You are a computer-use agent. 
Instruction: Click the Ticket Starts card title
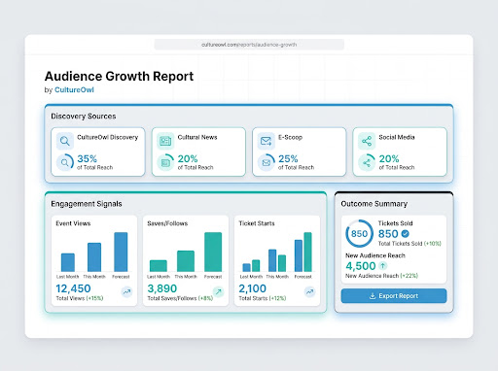257,223
